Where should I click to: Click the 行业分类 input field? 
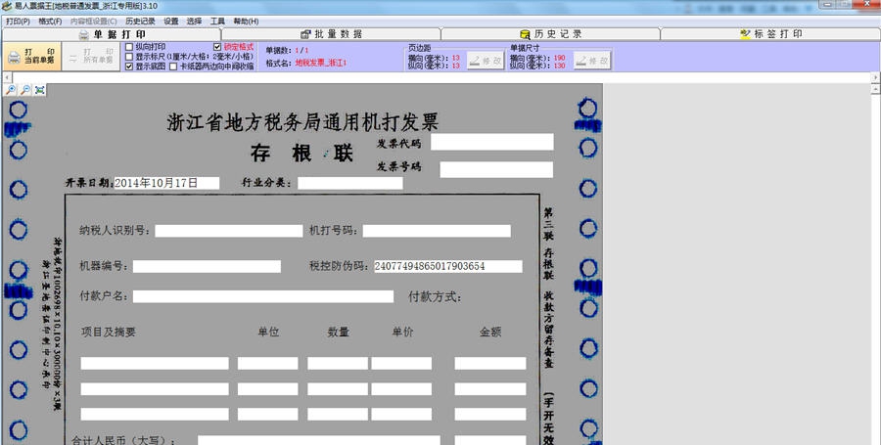coord(350,183)
